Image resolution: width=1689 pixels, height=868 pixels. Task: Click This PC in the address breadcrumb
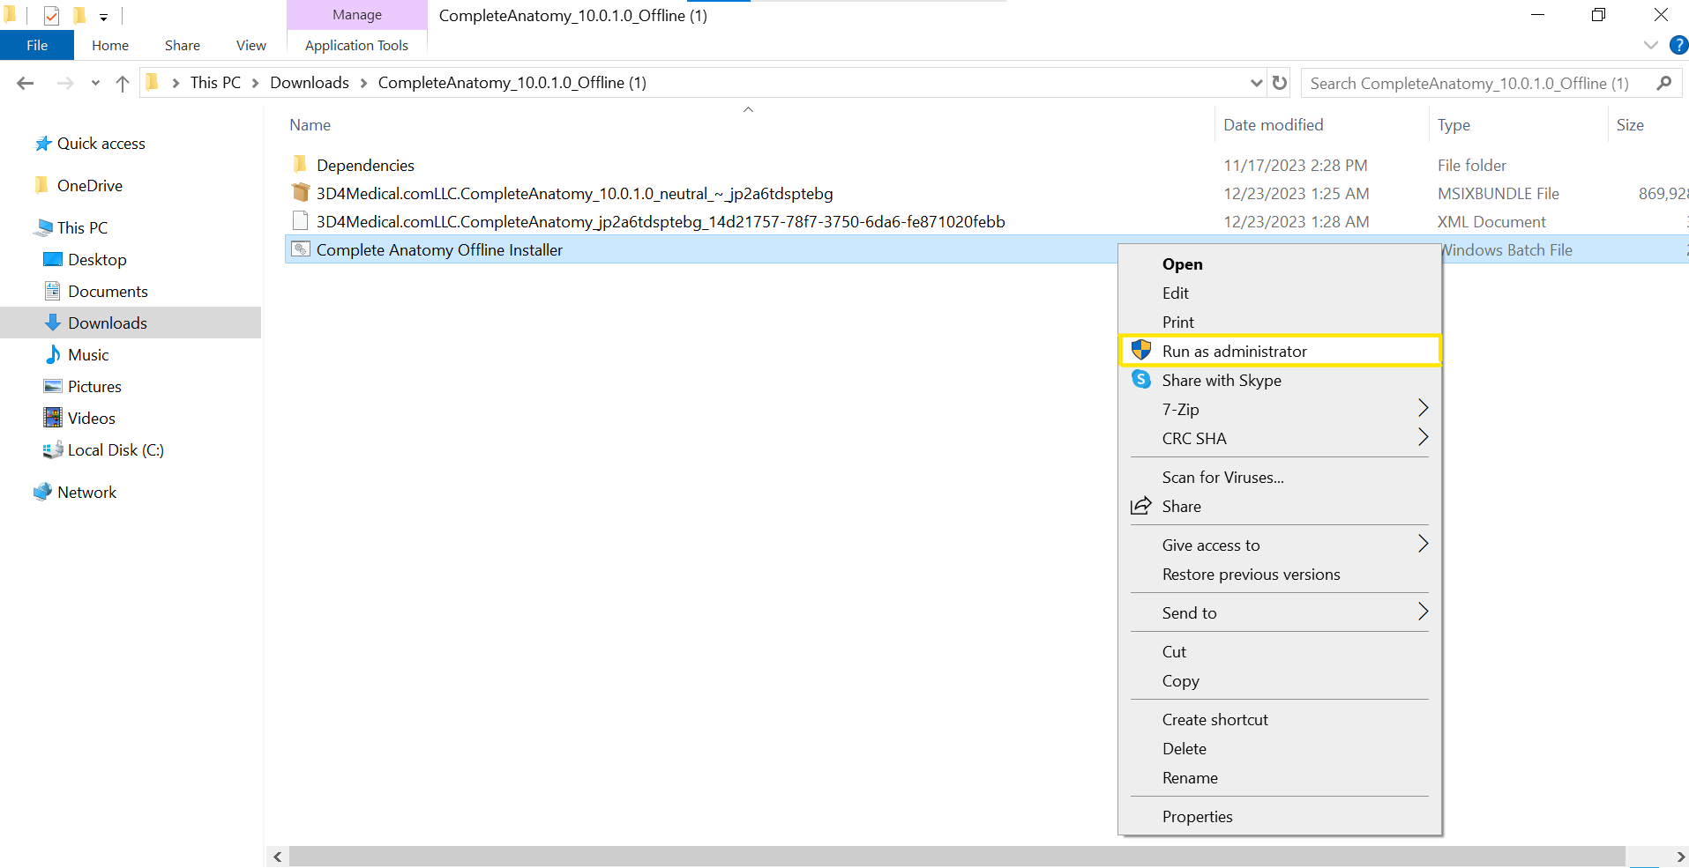coord(215,83)
